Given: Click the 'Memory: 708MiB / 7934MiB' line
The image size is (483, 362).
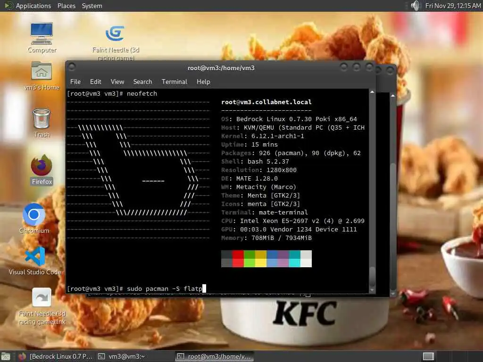Looking at the screenshot, I should [x=266, y=238].
